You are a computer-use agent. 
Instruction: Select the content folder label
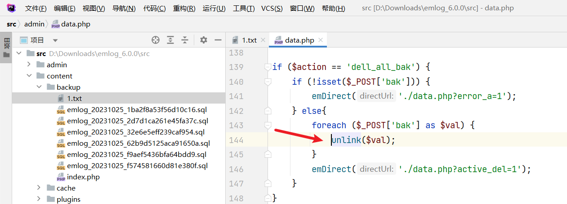[x=59, y=76]
